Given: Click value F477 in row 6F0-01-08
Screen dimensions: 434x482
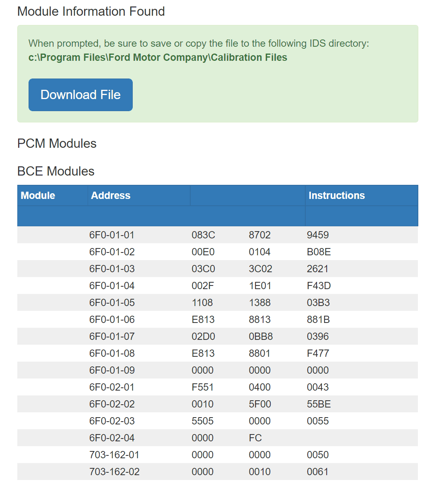Looking at the screenshot, I should click(x=318, y=353).
